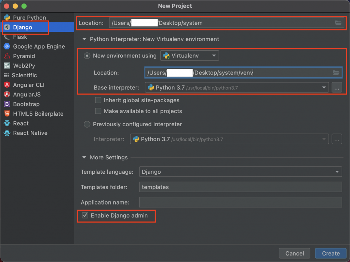Select the Pure Python project type icon
This screenshot has width=350, height=262.
(7, 17)
